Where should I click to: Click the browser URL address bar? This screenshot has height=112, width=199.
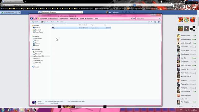(x=68, y=5)
